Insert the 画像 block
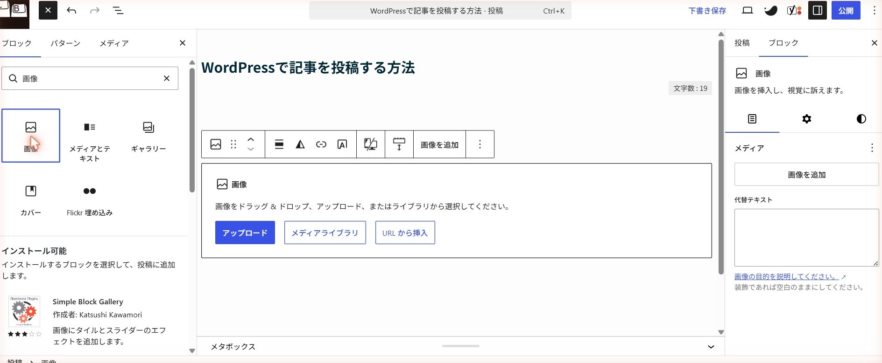This screenshot has height=363, width=882. click(31, 136)
